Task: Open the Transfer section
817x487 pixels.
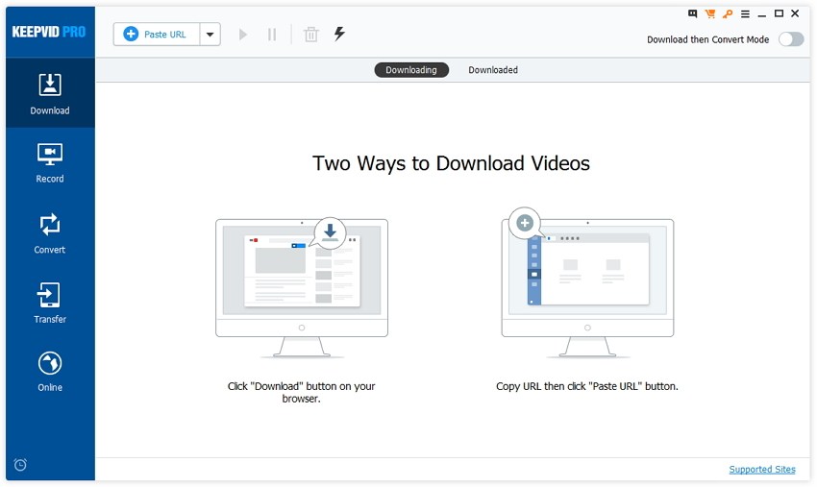Action: tap(50, 303)
